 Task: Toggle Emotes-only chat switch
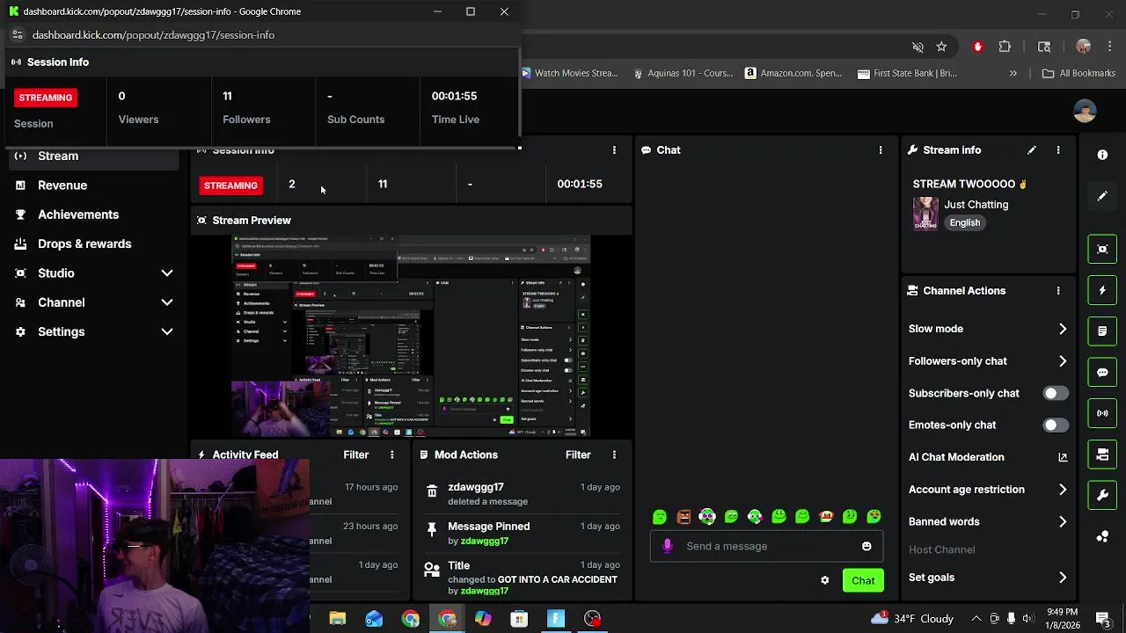(1056, 425)
